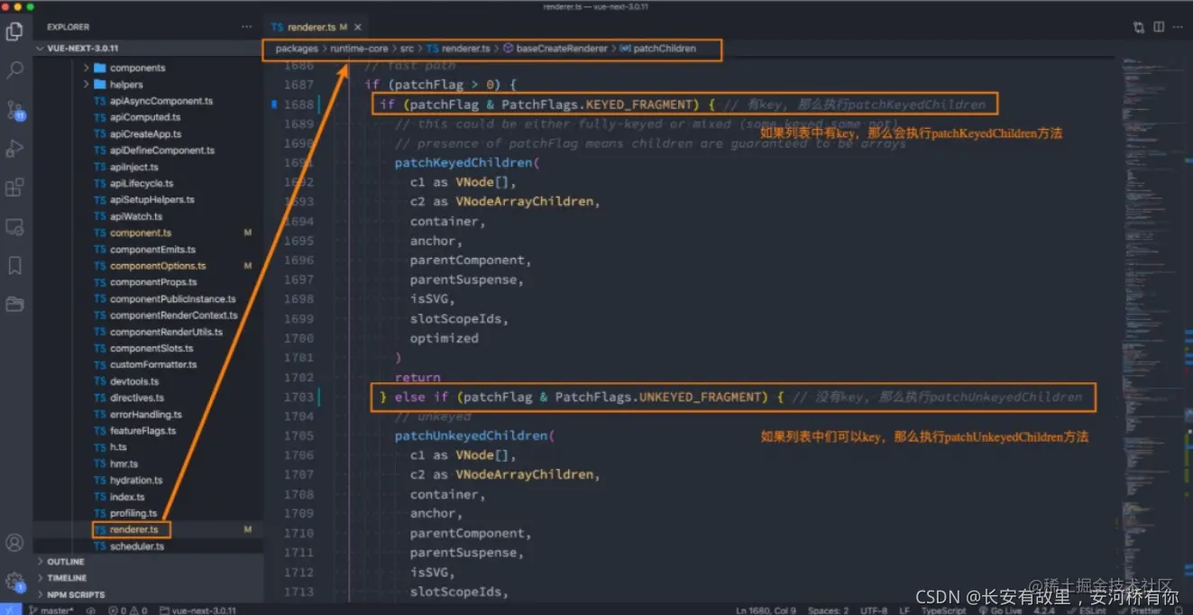Click baseCreateRenderer in the breadcrumb
1193x615 pixels.
click(x=555, y=49)
